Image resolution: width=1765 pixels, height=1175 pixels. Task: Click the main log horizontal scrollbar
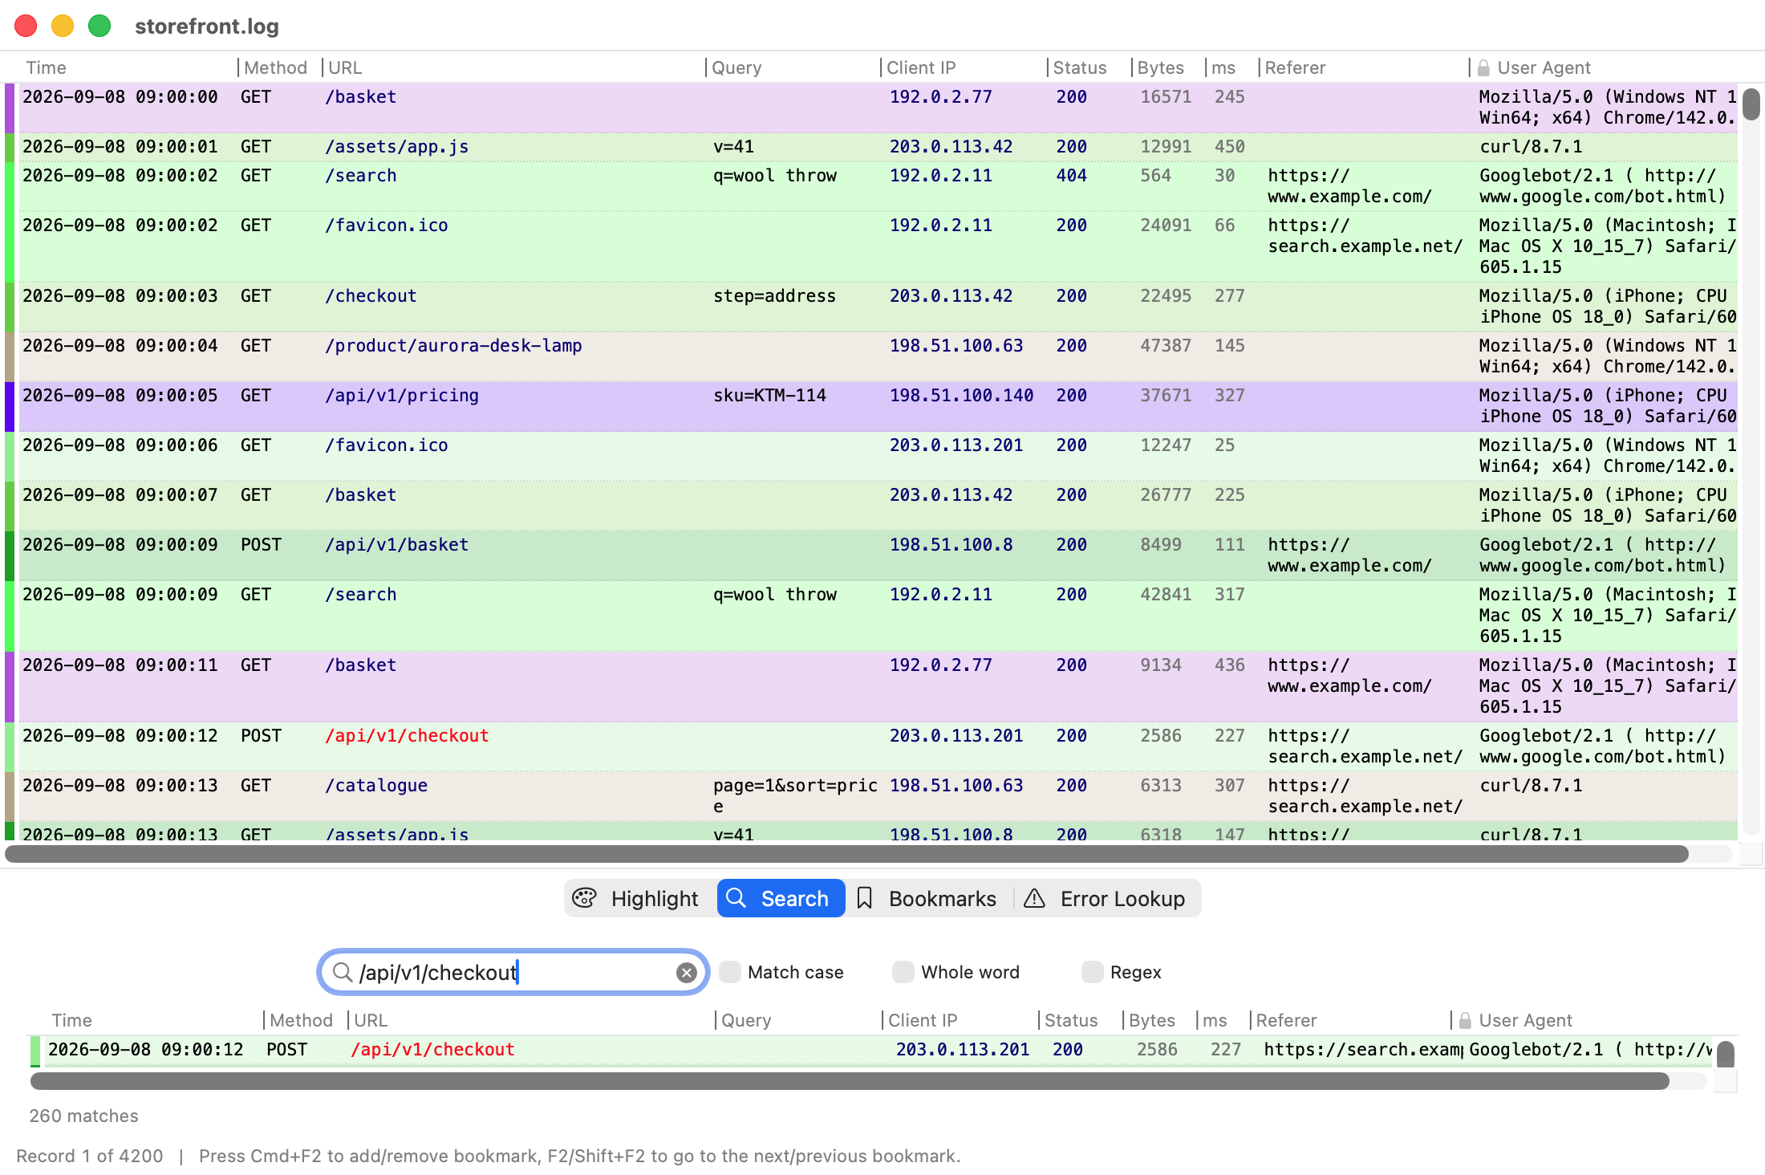pyautogui.click(x=846, y=854)
